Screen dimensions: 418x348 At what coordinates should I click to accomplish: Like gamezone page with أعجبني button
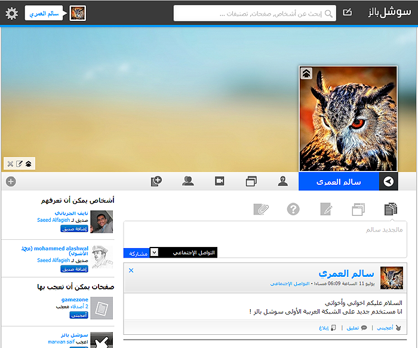point(79,315)
